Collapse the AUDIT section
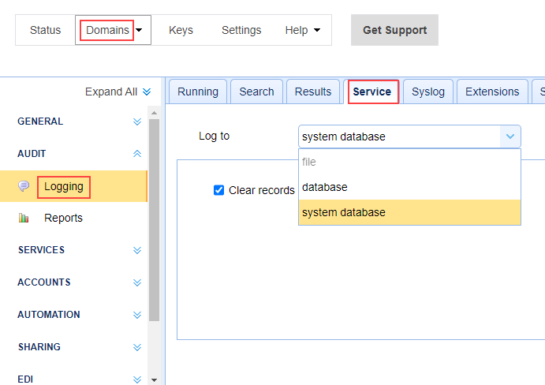The width and height of the screenshot is (545, 385). (x=137, y=154)
